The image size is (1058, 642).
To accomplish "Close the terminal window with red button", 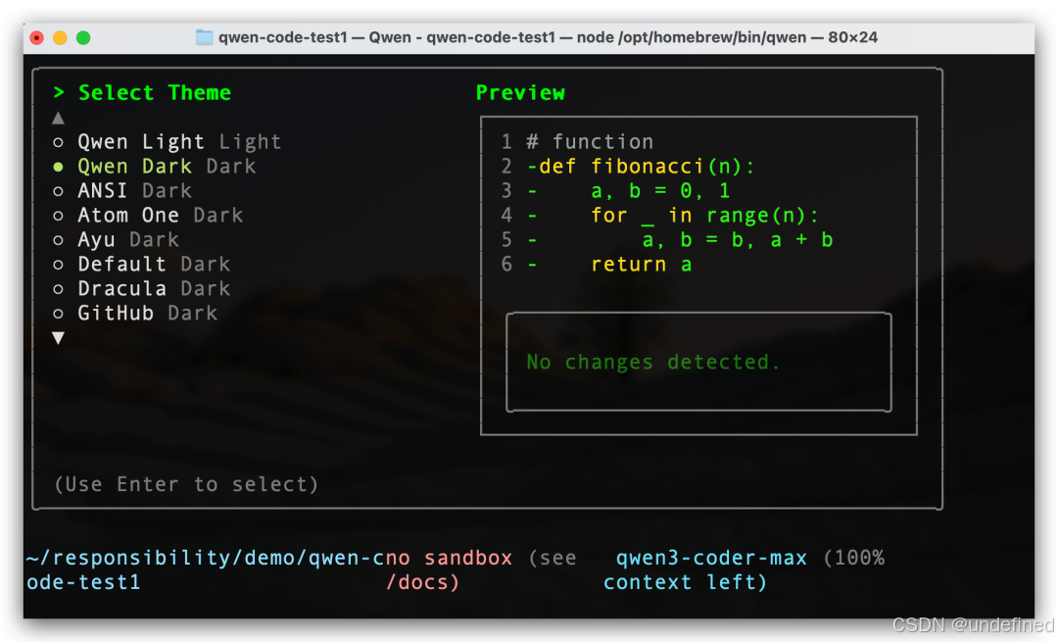I will pyautogui.click(x=37, y=38).
